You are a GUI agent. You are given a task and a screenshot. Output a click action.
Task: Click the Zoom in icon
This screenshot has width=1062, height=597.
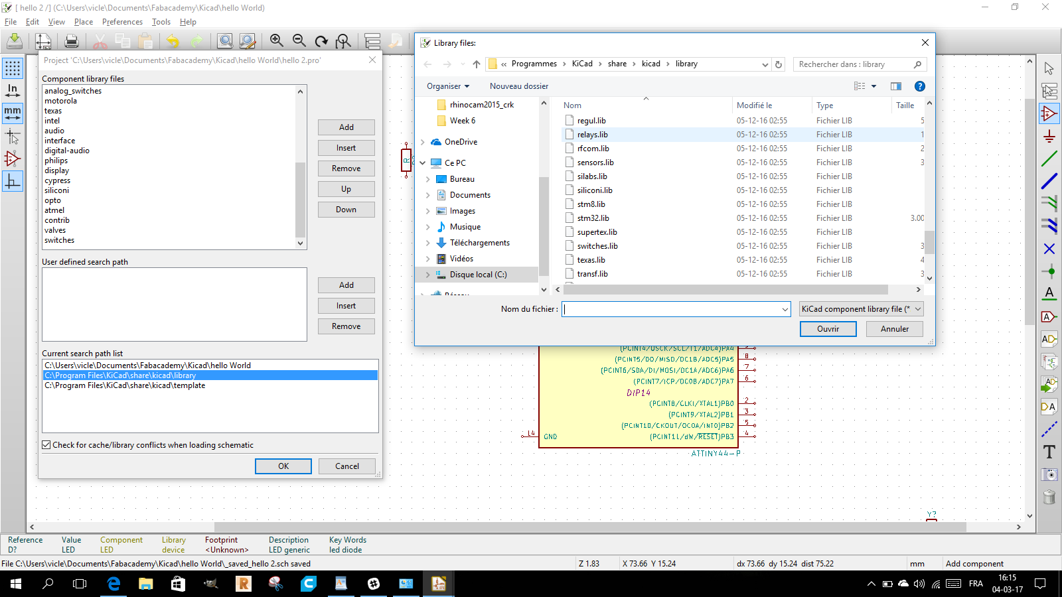[x=277, y=41]
